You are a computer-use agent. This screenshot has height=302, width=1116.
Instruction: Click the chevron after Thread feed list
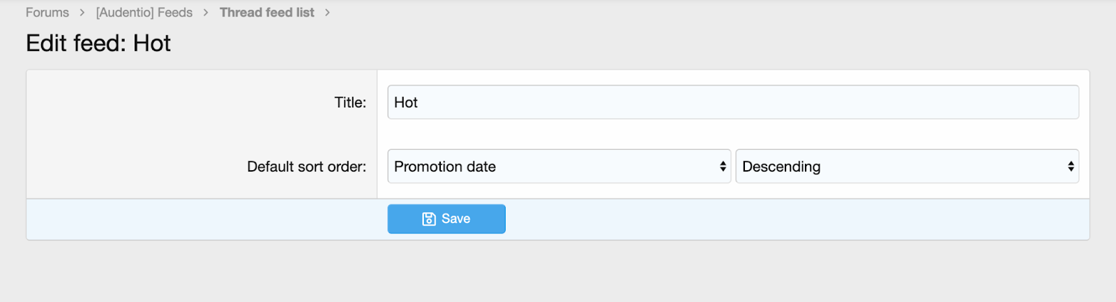click(327, 13)
